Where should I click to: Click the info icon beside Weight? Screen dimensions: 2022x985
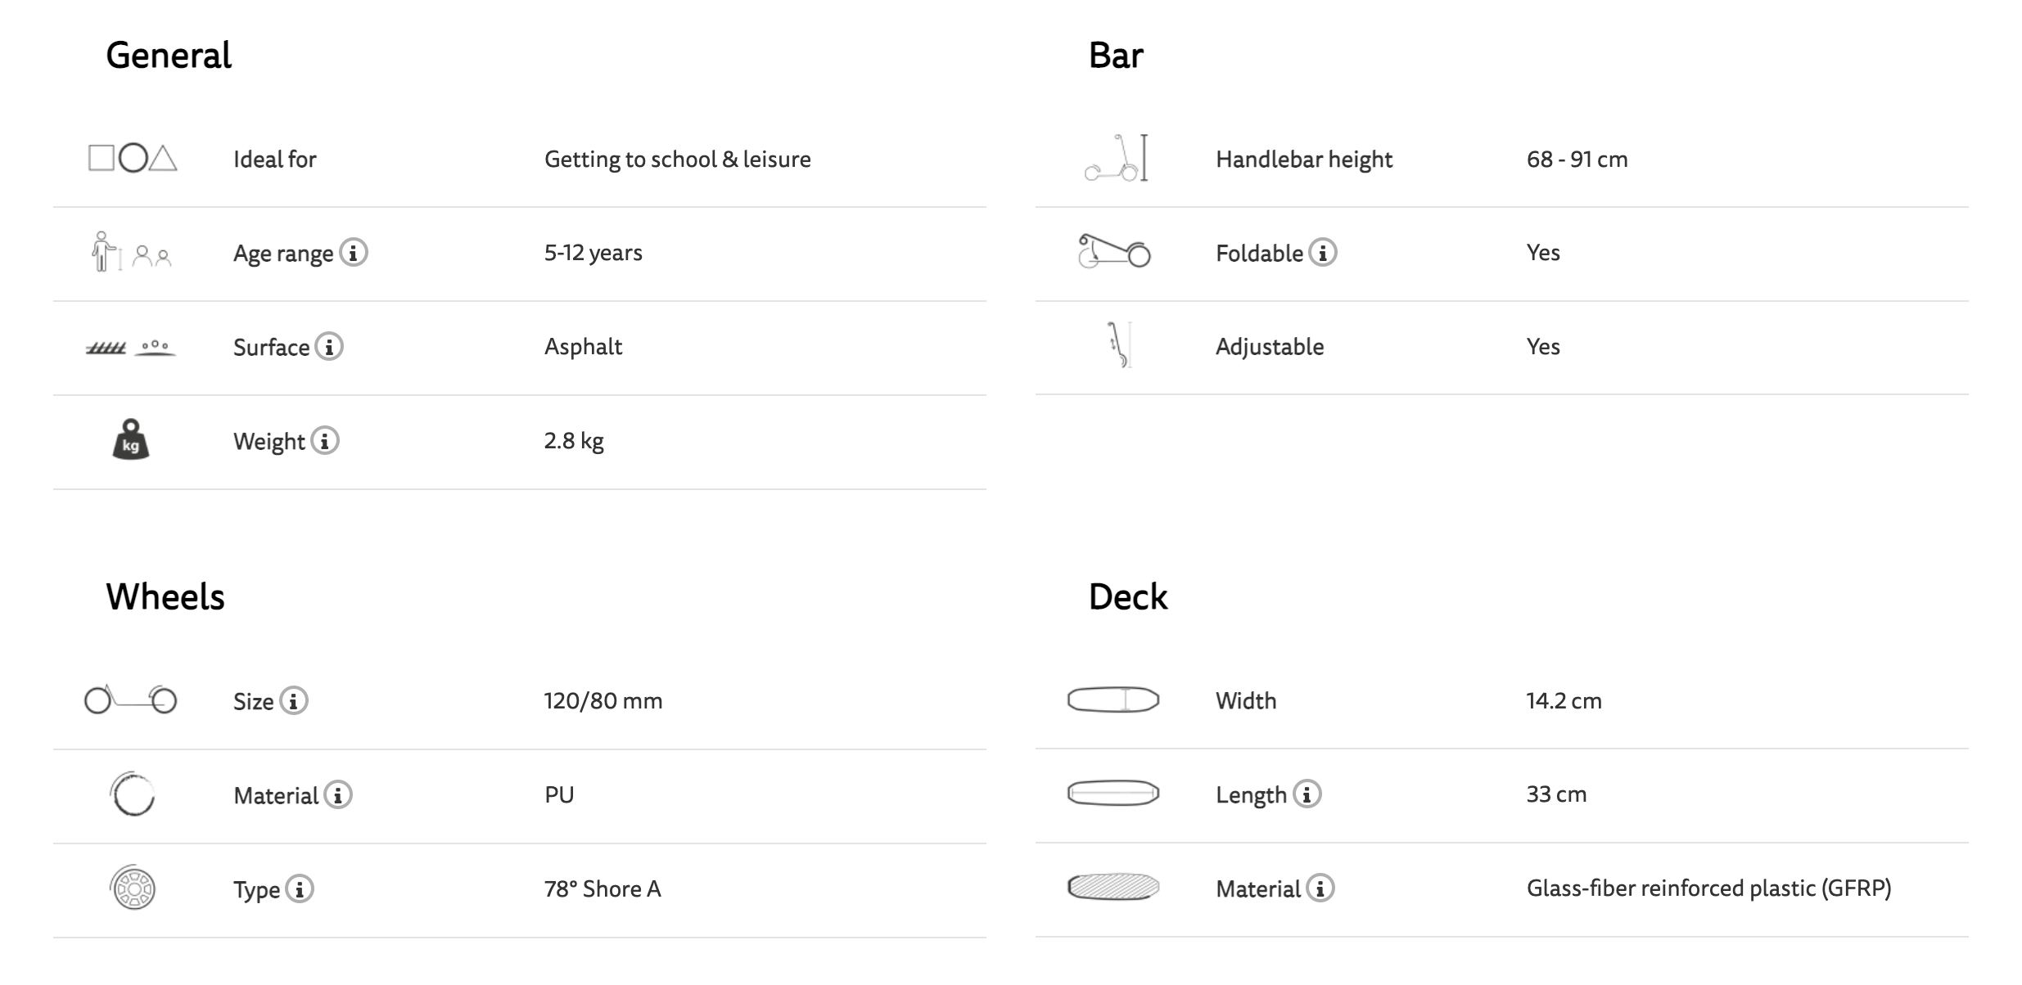coord(325,440)
